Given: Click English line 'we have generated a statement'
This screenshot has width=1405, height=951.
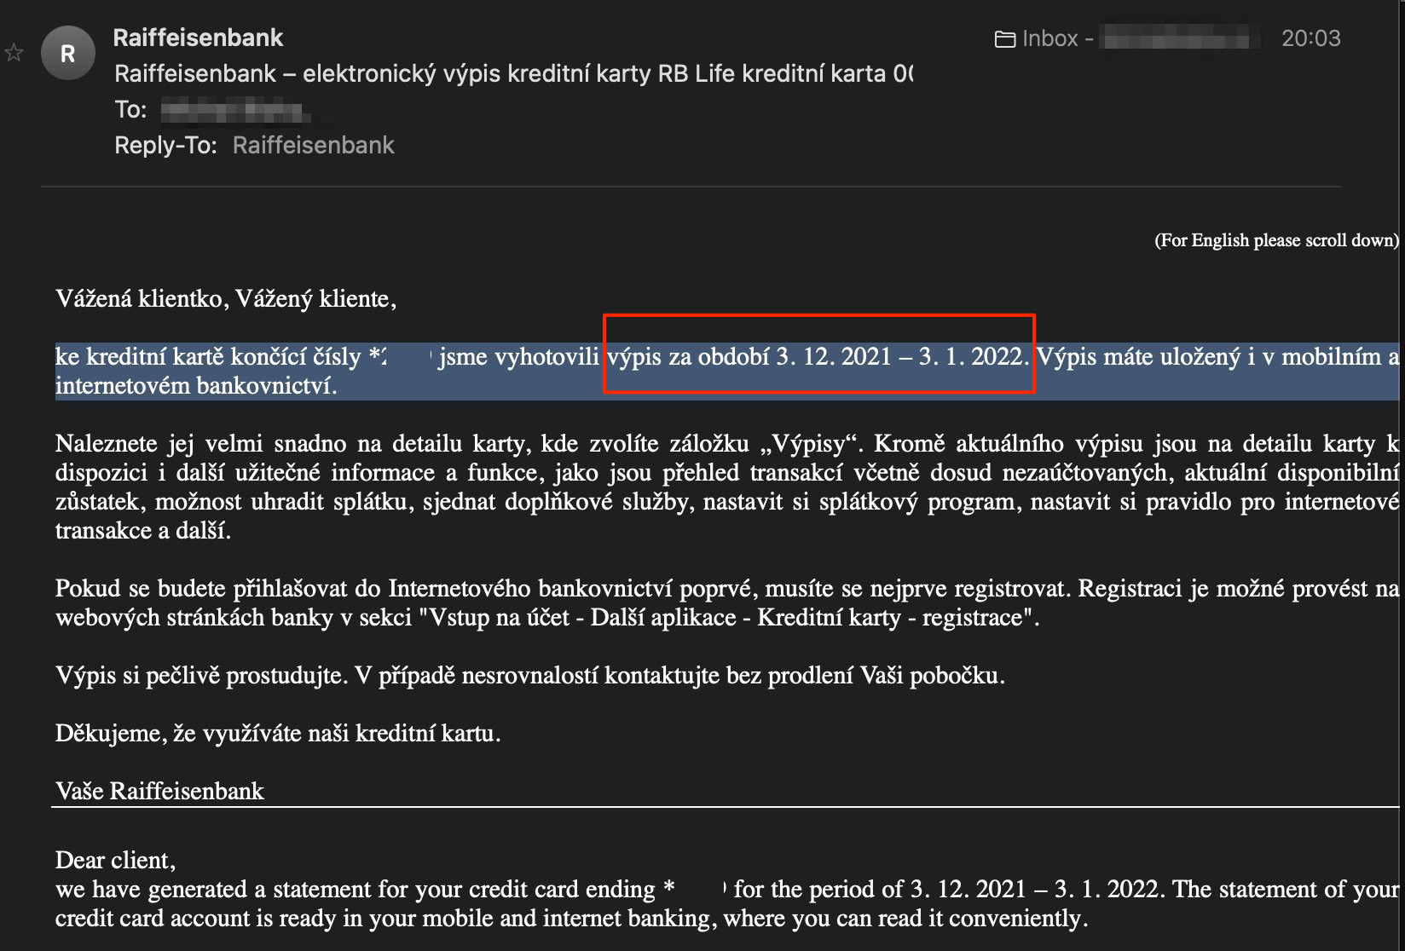Looking at the screenshot, I should pos(727,890).
